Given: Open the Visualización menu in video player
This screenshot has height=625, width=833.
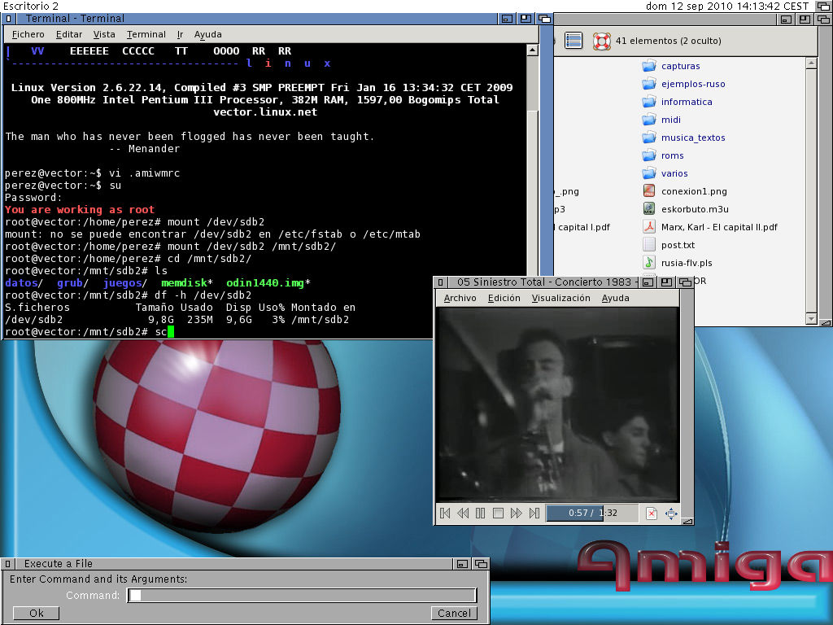Looking at the screenshot, I should (x=561, y=298).
